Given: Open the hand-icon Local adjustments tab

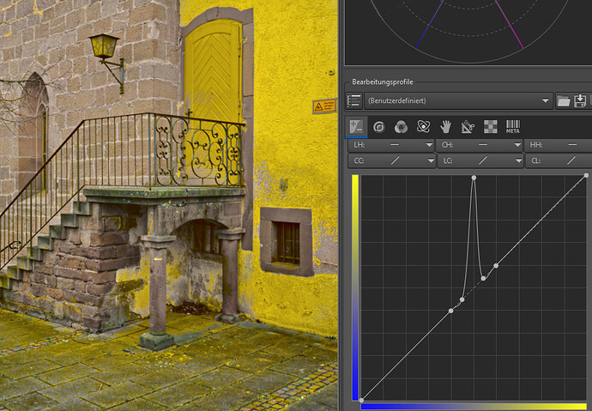Looking at the screenshot, I should pyautogui.click(x=445, y=127).
